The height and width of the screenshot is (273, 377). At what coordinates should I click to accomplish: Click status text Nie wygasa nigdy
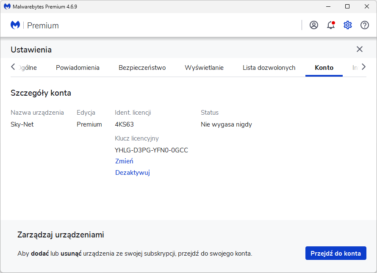(226, 124)
